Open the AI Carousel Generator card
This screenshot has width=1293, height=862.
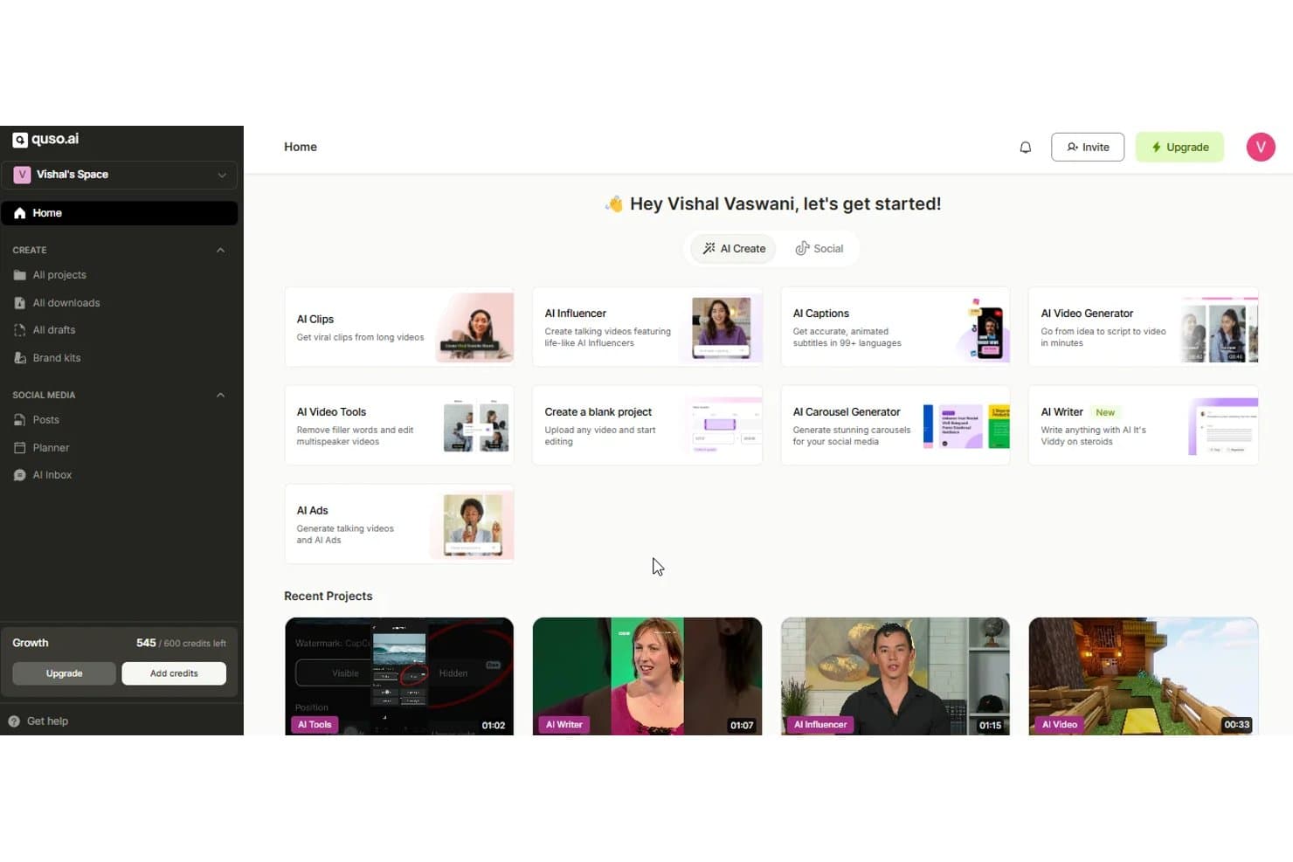coord(895,426)
